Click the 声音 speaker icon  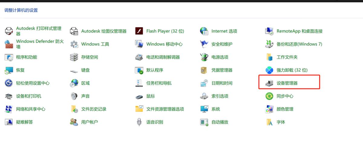click(74, 96)
